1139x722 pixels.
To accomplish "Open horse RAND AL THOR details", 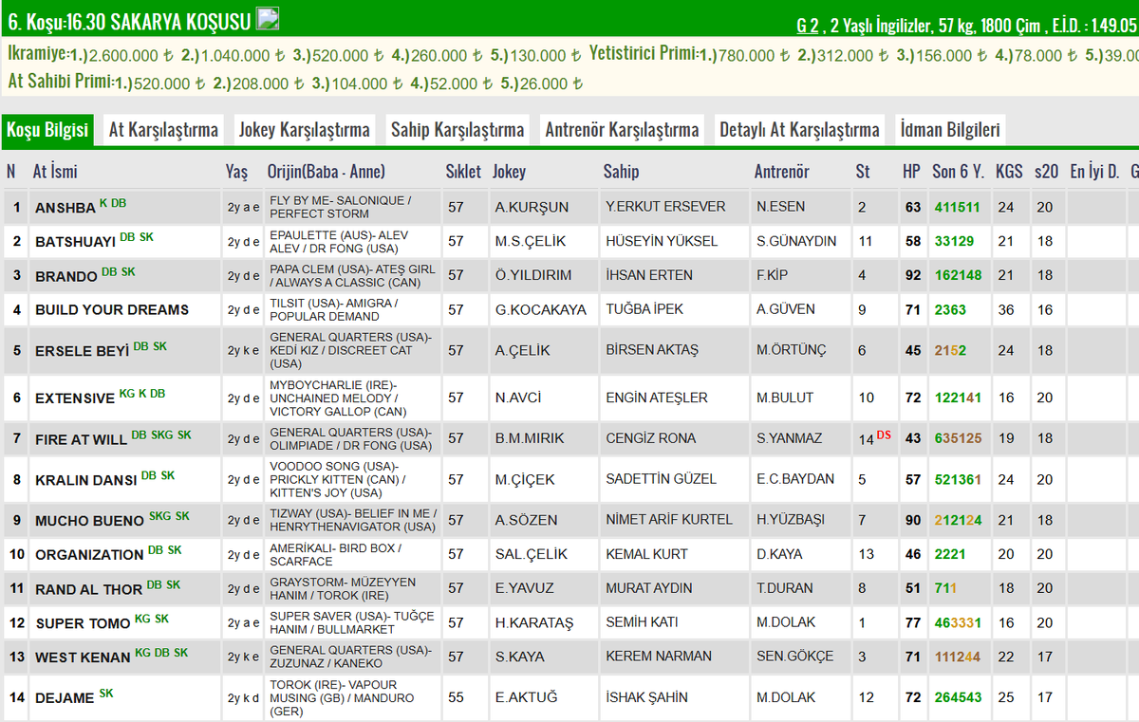I will [88, 589].
